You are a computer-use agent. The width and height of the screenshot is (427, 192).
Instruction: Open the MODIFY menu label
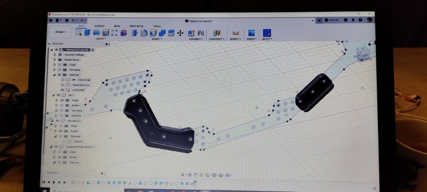point(157,39)
